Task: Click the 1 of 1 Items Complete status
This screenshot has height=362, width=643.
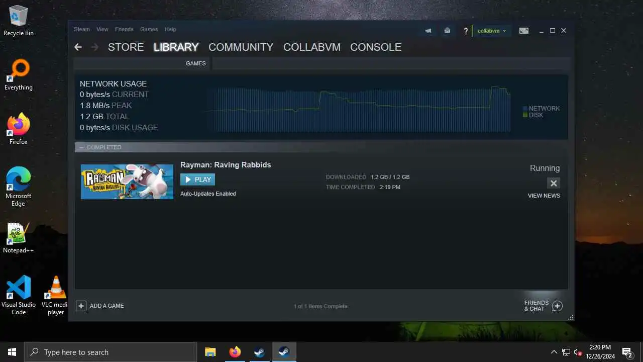Action: tap(320, 306)
